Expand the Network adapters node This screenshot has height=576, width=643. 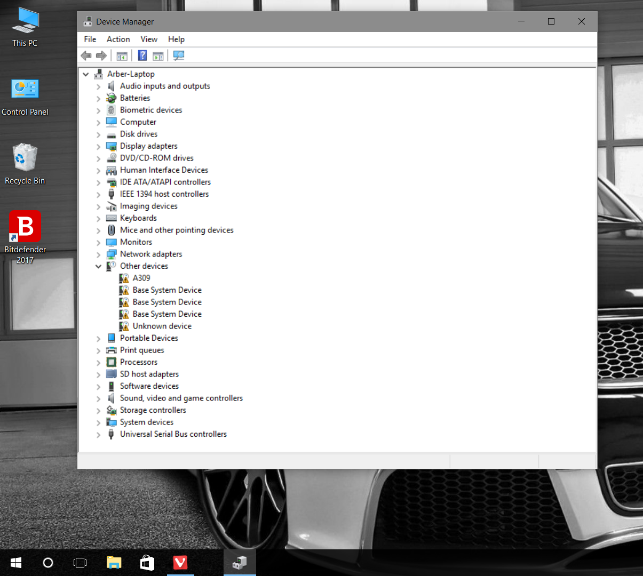tap(98, 254)
